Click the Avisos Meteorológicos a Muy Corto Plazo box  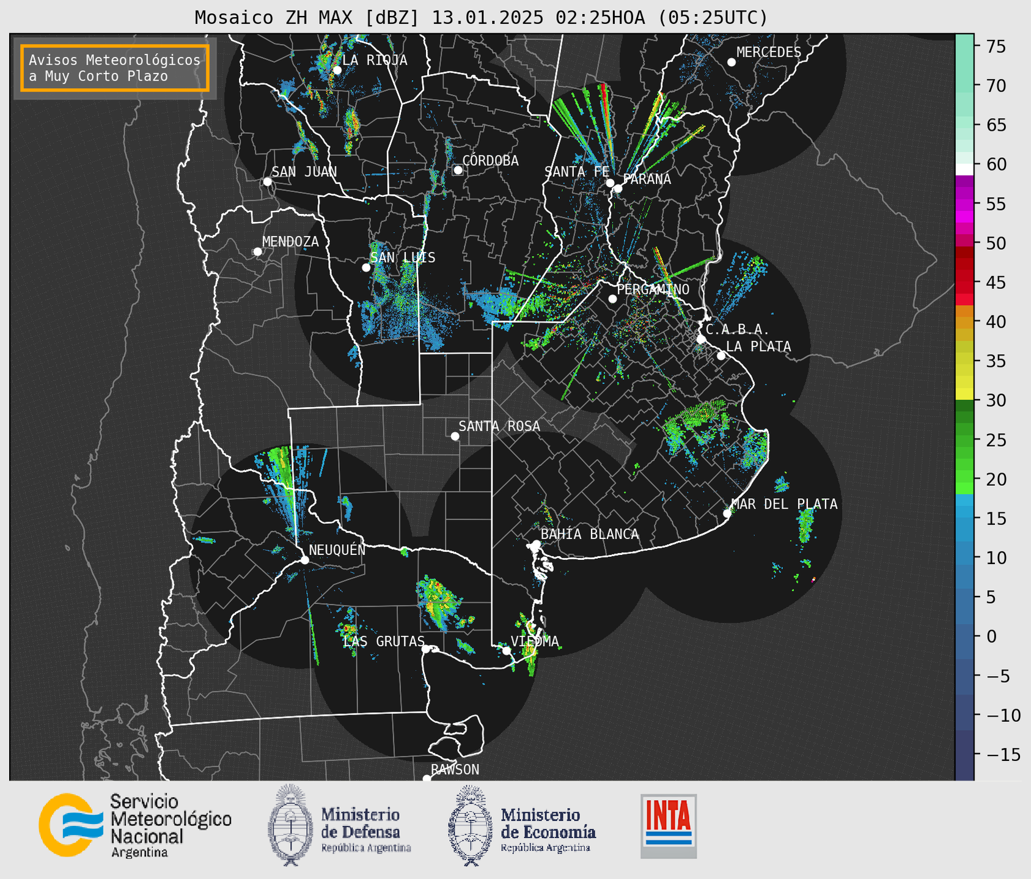[115, 68]
